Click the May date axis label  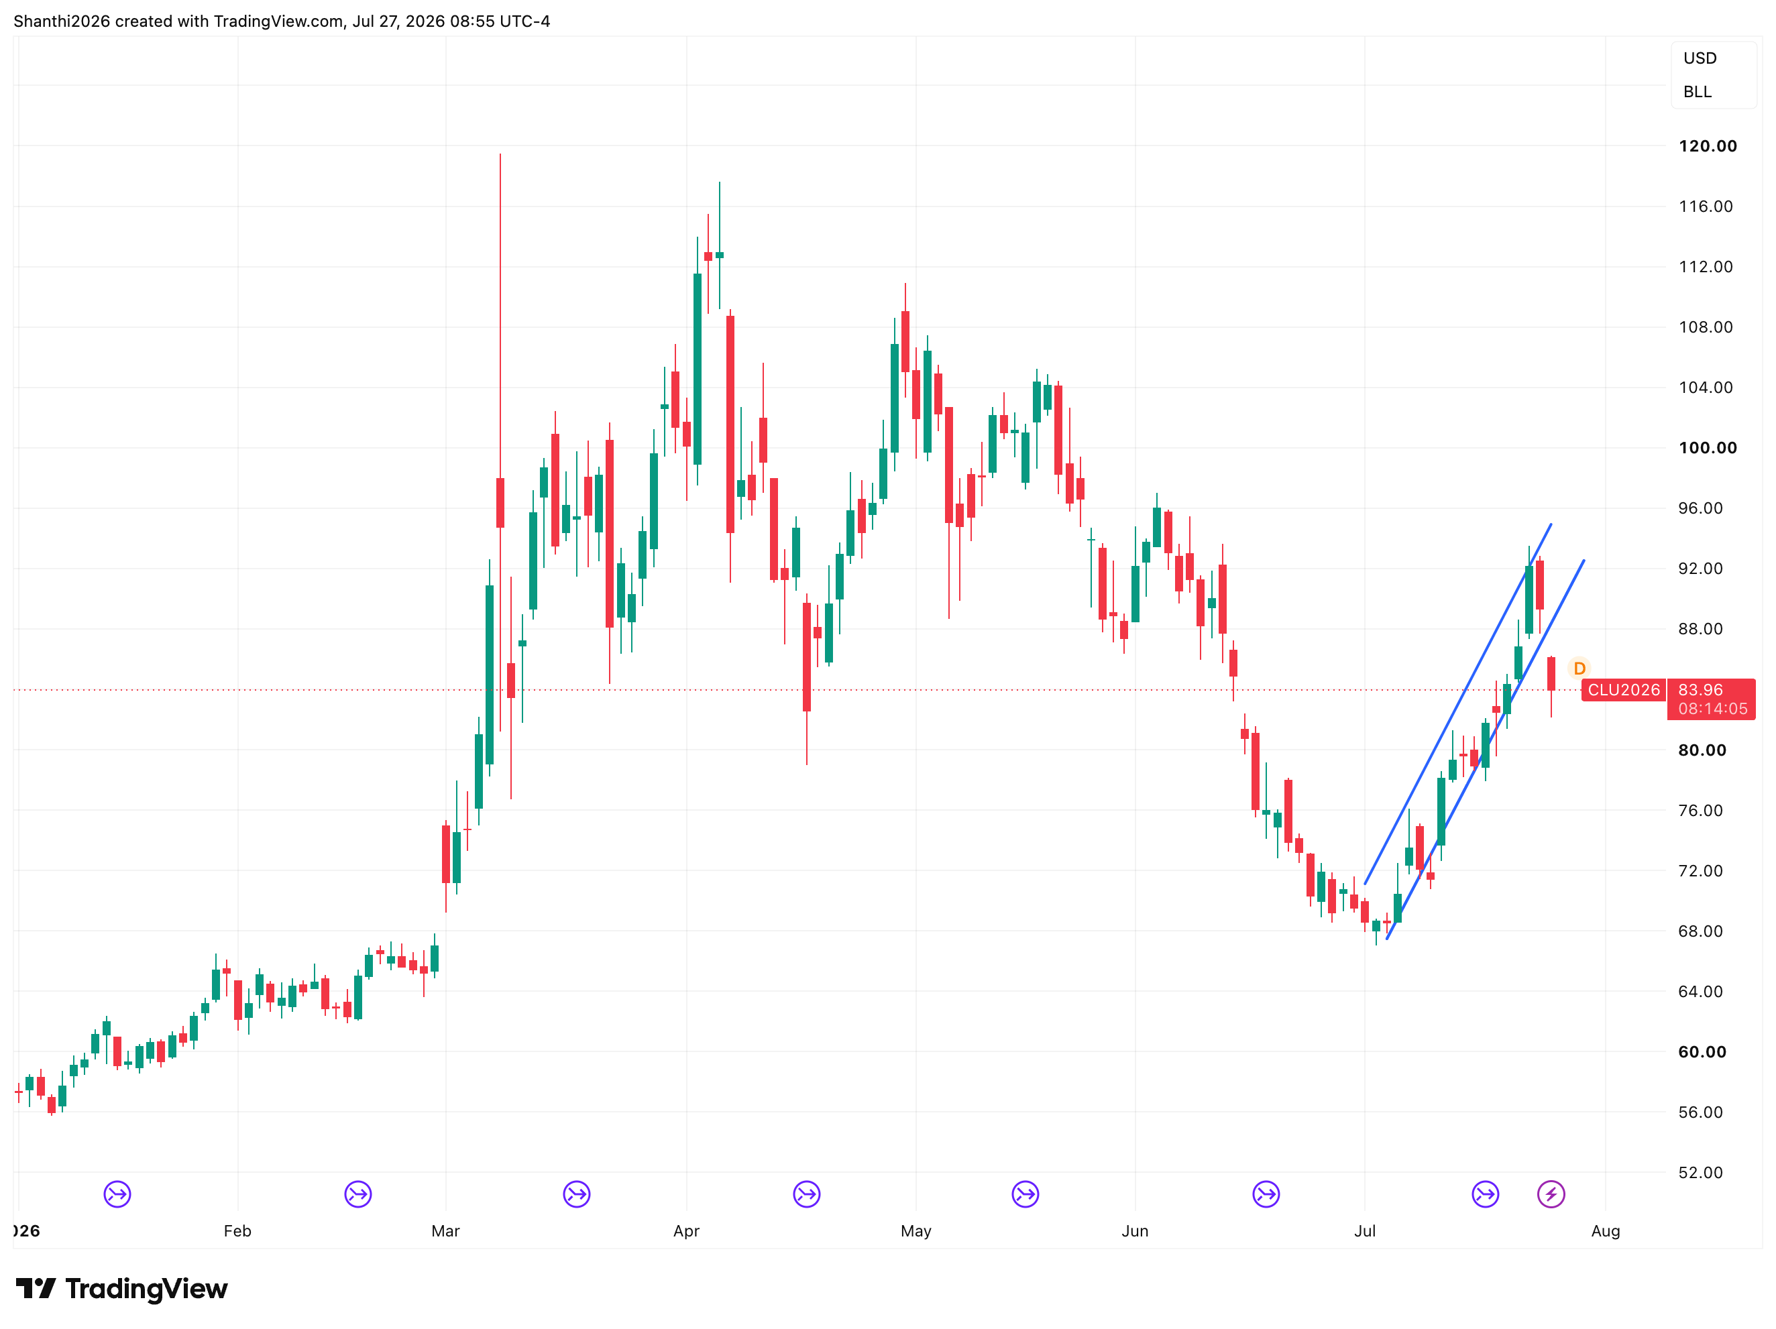[x=916, y=1231]
